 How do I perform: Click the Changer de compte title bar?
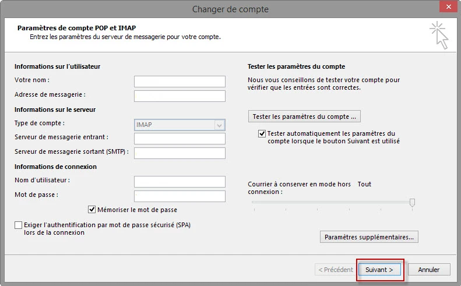pyautogui.click(x=230, y=9)
